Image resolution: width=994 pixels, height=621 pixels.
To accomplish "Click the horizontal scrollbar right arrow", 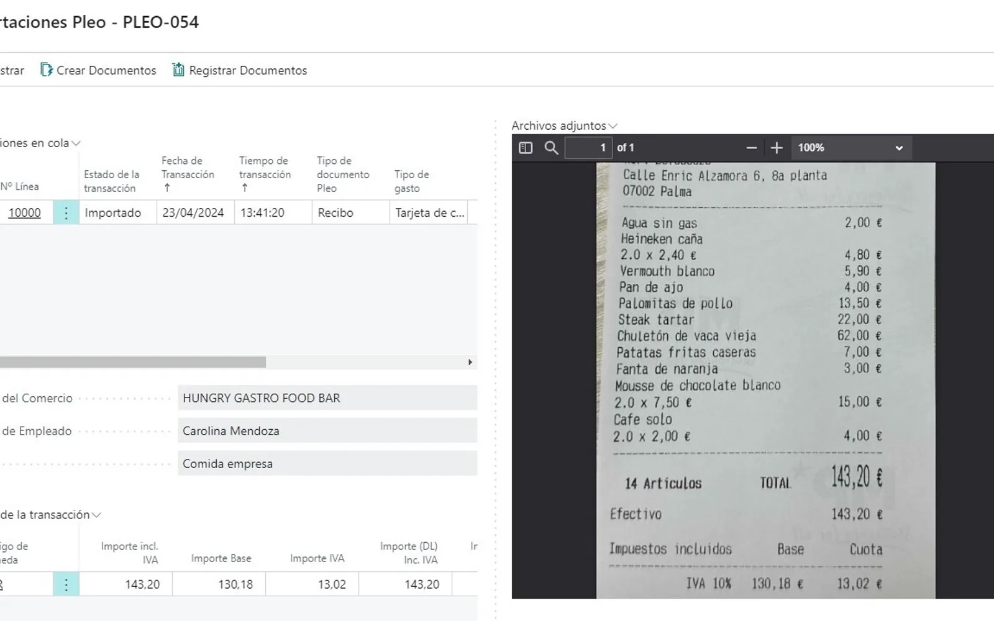I will point(470,362).
